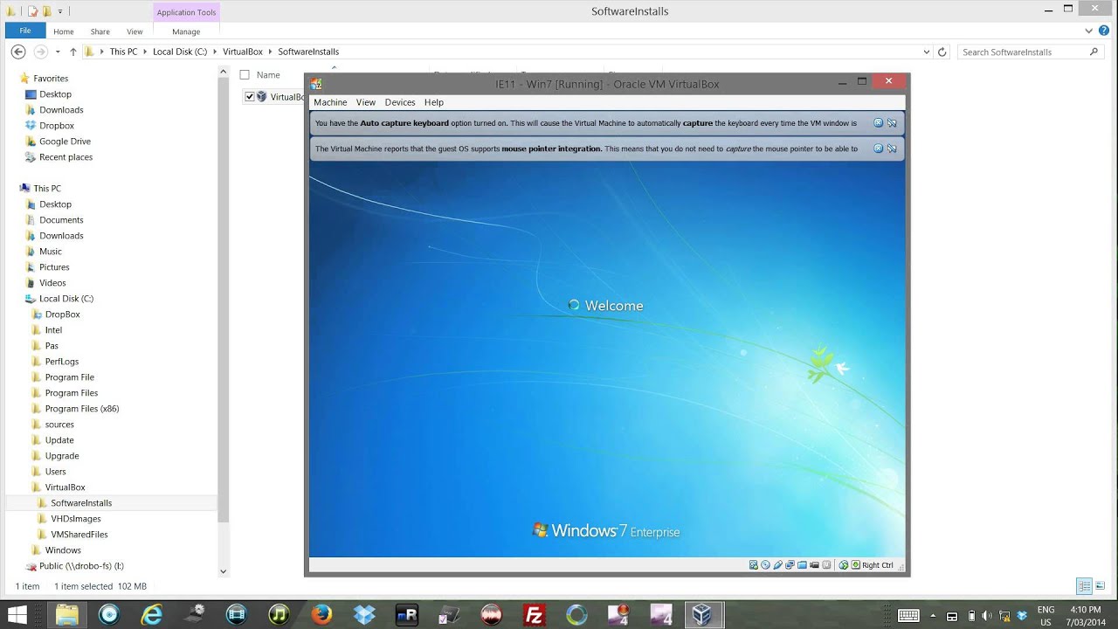The height and width of the screenshot is (629, 1118).
Task: Expand path arrow after This PC
Action: tap(145, 52)
